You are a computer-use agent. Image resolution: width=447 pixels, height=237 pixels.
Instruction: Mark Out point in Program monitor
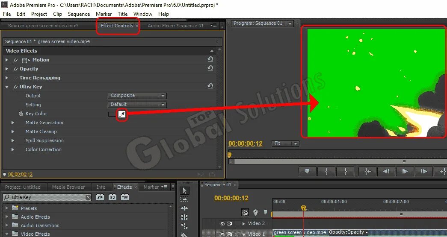pos(346,171)
